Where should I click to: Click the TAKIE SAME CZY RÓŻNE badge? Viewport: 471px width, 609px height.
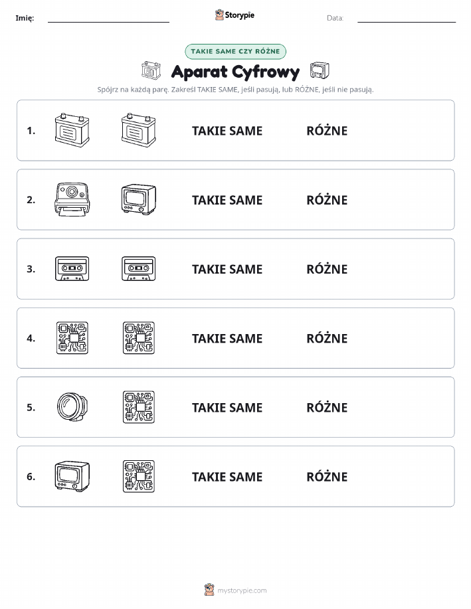click(x=235, y=51)
